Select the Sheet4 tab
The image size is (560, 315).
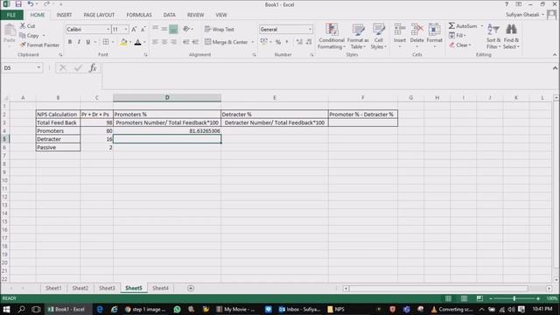point(160,288)
